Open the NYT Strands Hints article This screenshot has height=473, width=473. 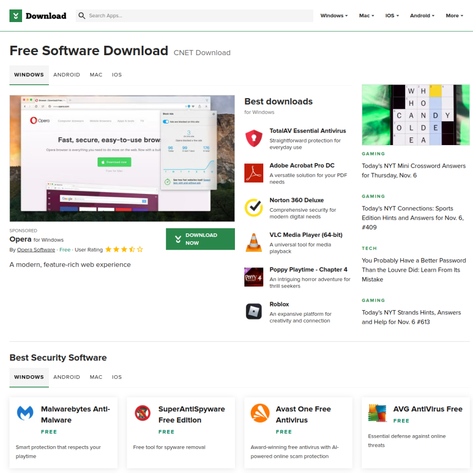(411, 317)
